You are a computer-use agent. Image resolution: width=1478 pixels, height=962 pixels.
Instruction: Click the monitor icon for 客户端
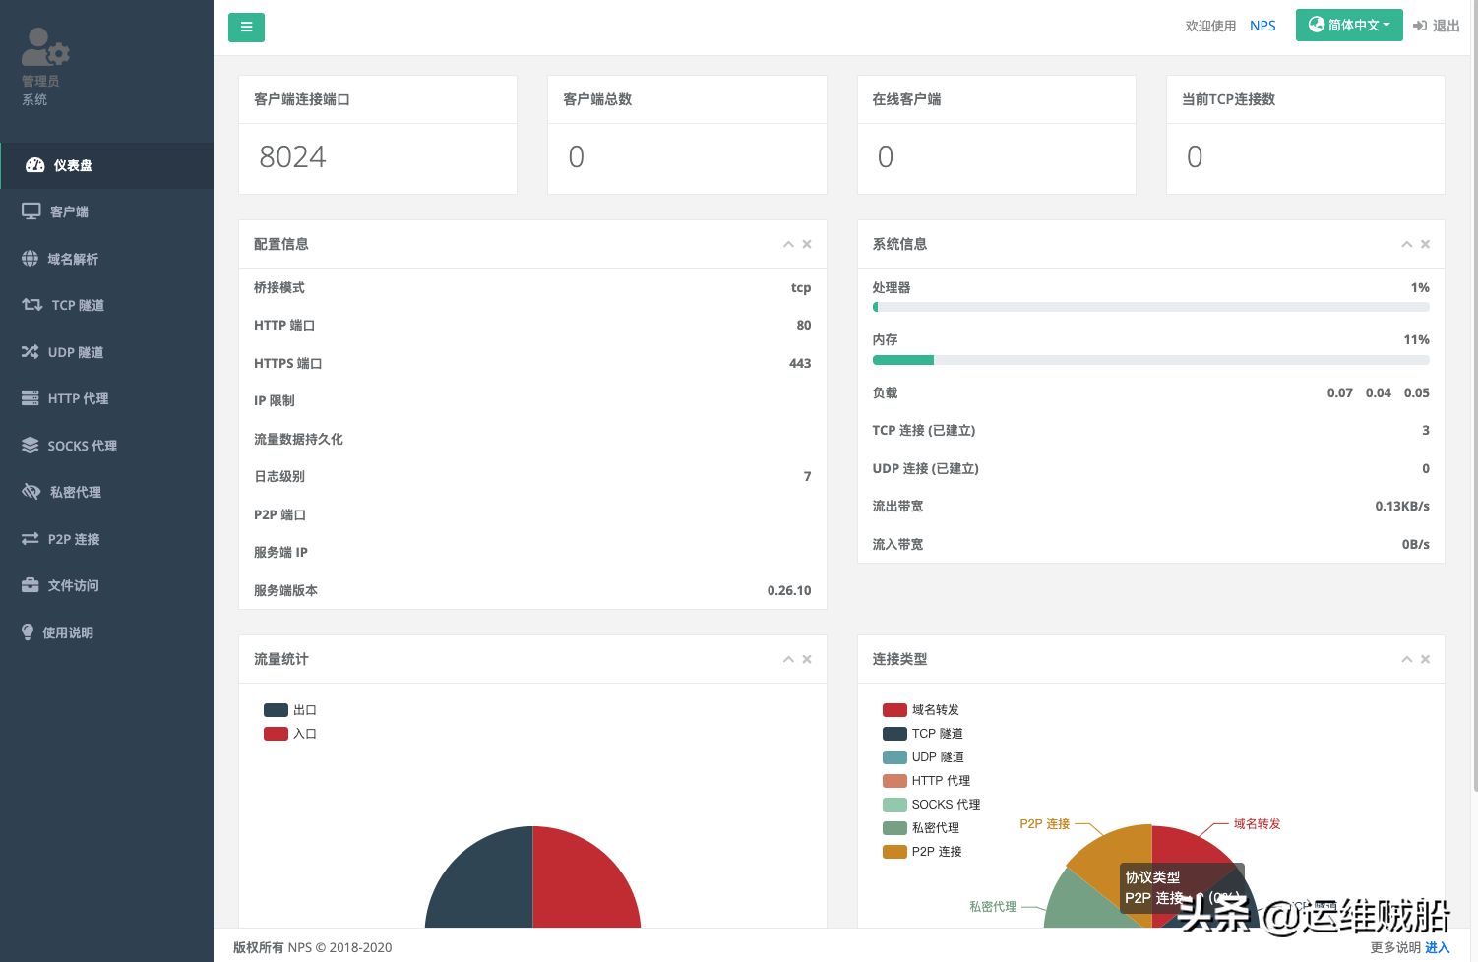point(31,211)
